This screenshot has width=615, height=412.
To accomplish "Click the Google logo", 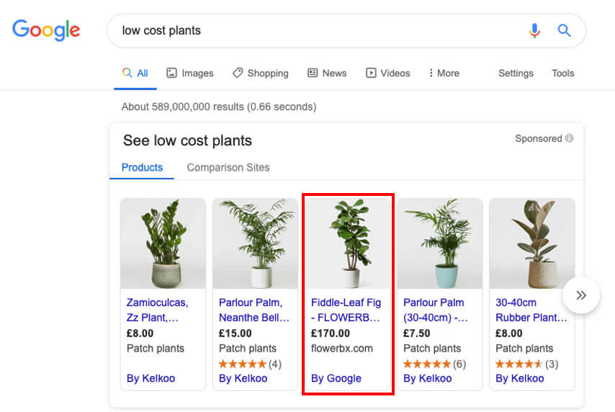I will [46, 30].
